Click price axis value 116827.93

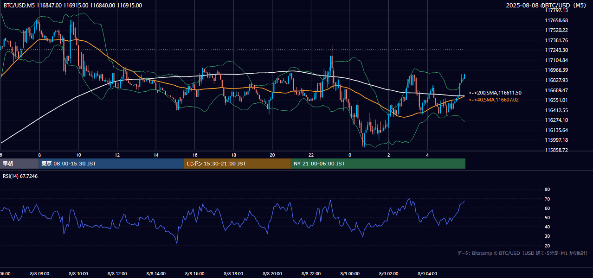coord(556,80)
